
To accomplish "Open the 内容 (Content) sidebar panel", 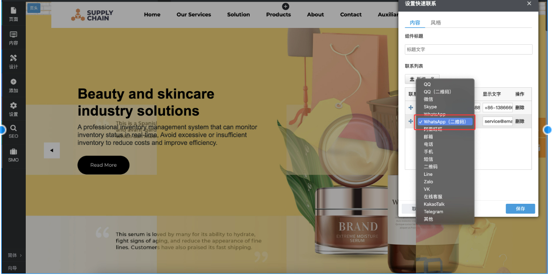I will point(13,38).
